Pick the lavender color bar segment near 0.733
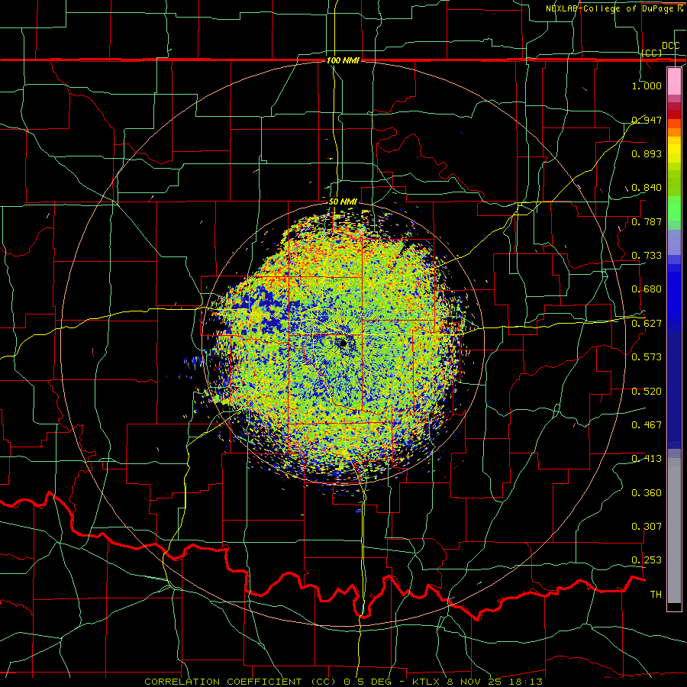 674,242
